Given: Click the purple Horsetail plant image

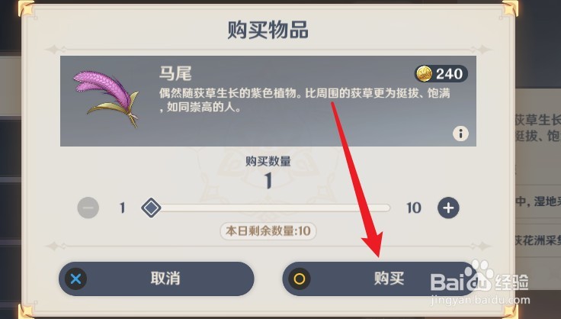Looking at the screenshot, I should point(105,98).
